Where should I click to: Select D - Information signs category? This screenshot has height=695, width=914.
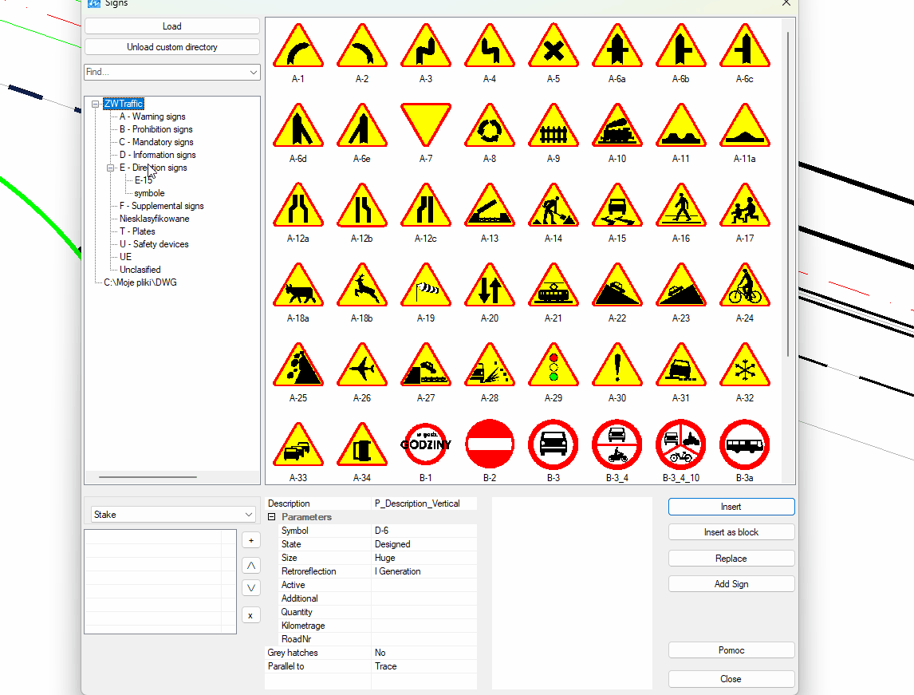158,155
